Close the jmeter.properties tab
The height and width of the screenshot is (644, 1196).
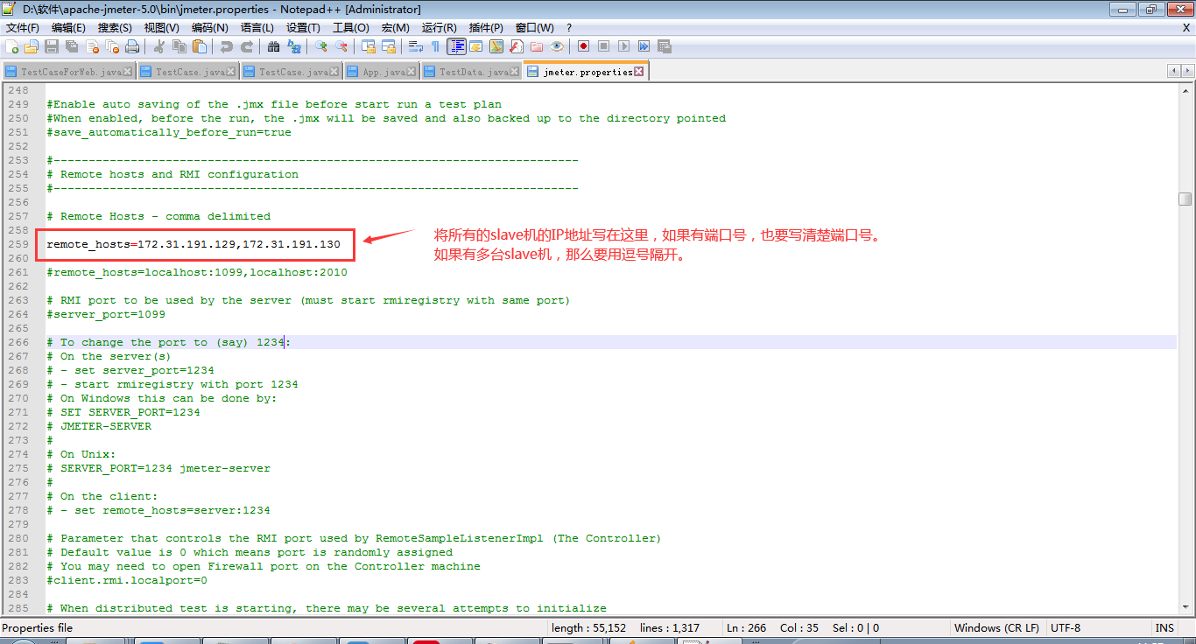click(639, 72)
